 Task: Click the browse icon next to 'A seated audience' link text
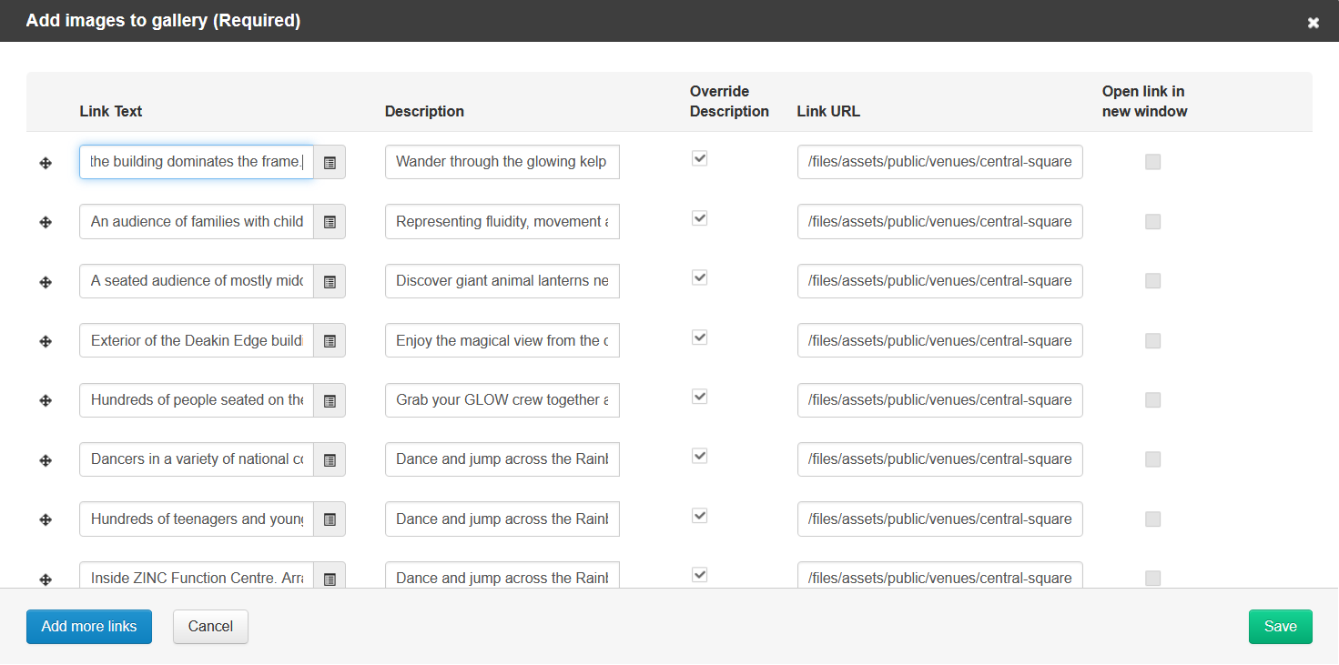[330, 282]
